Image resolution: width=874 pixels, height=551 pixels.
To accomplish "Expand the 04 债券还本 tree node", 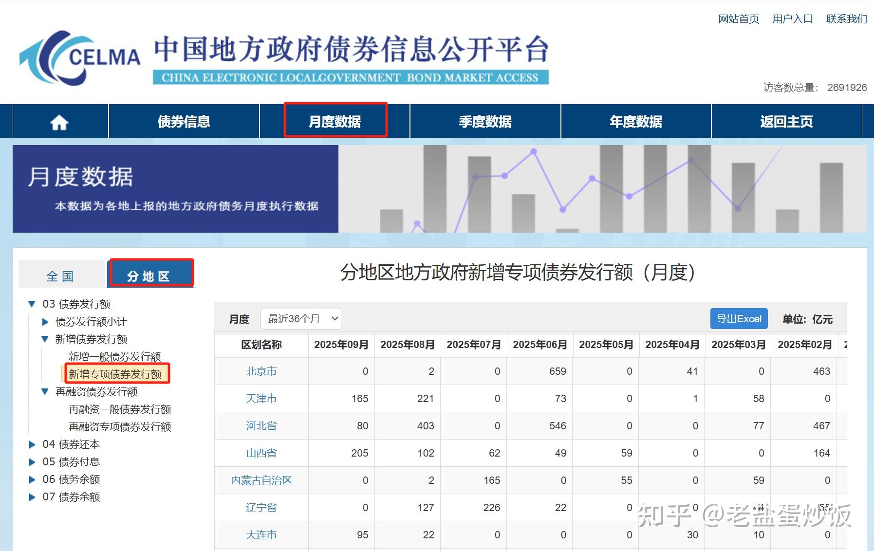I will click(32, 444).
